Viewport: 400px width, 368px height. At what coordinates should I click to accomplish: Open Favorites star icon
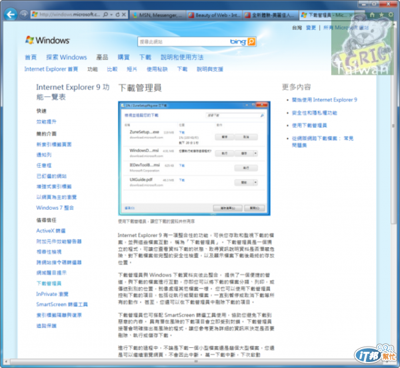pos(381,15)
